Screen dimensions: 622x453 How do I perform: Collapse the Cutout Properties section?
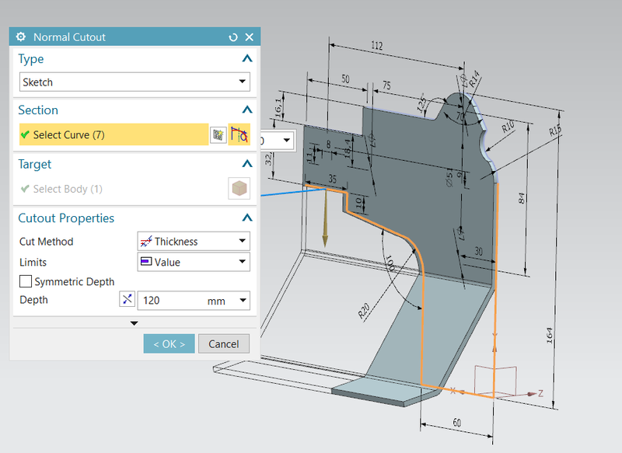pos(246,218)
